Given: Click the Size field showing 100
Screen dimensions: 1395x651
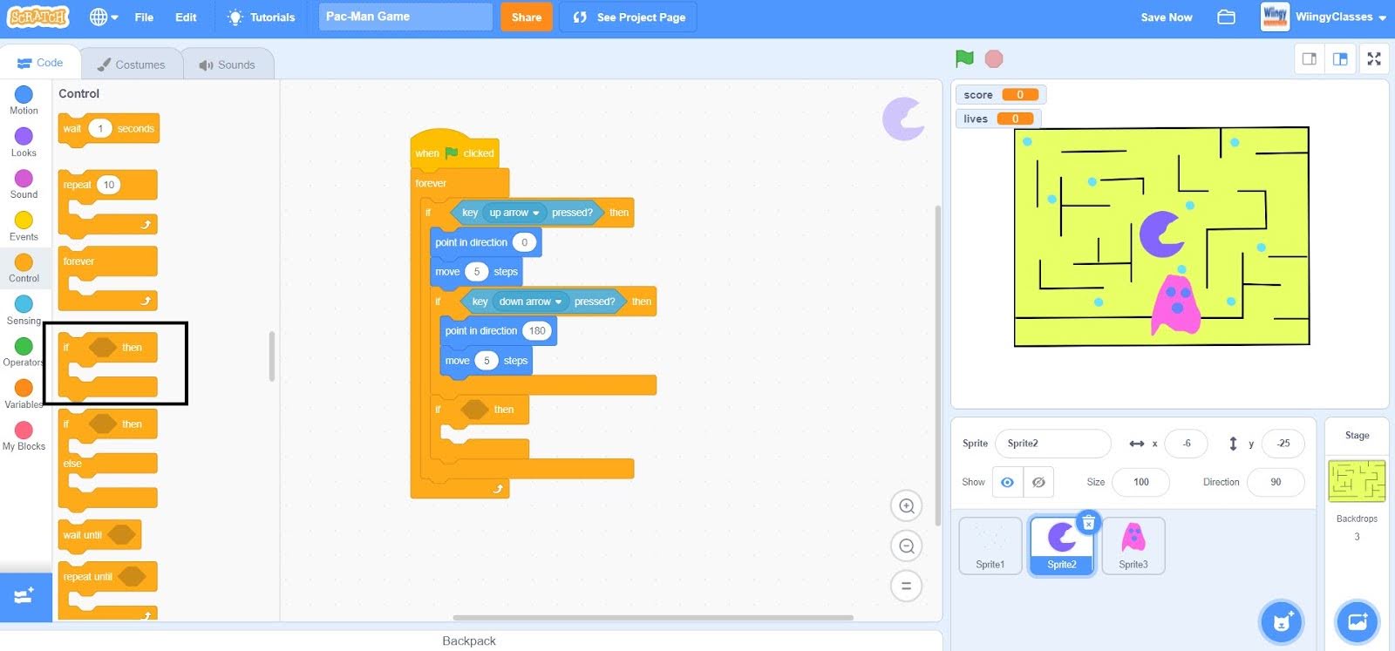Looking at the screenshot, I should [x=1140, y=482].
